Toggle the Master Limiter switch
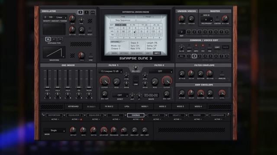The width and height of the screenshot is (277, 155). point(217,20)
